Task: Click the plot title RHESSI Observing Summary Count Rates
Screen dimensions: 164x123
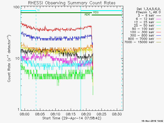Action: pyautogui.click(x=72, y=3)
